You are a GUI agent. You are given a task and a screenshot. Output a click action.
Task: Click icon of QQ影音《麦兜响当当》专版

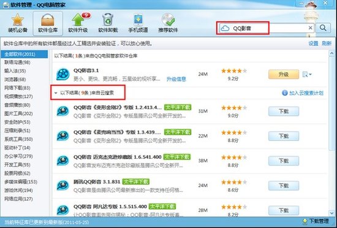62,136
